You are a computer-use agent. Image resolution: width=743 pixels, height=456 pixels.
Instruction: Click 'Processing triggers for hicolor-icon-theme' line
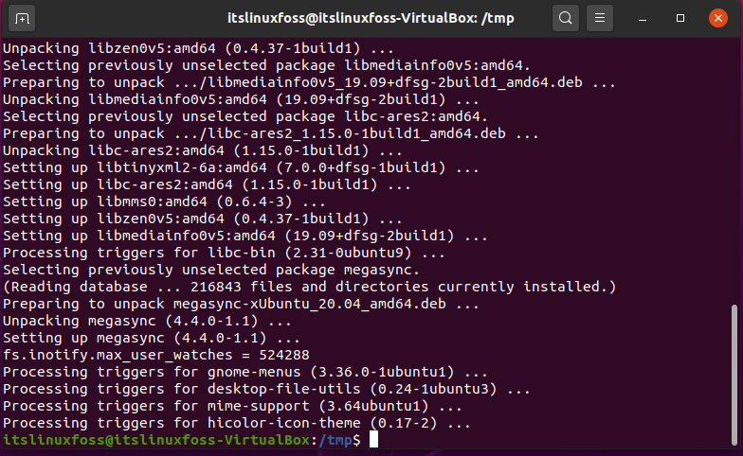(237, 423)
